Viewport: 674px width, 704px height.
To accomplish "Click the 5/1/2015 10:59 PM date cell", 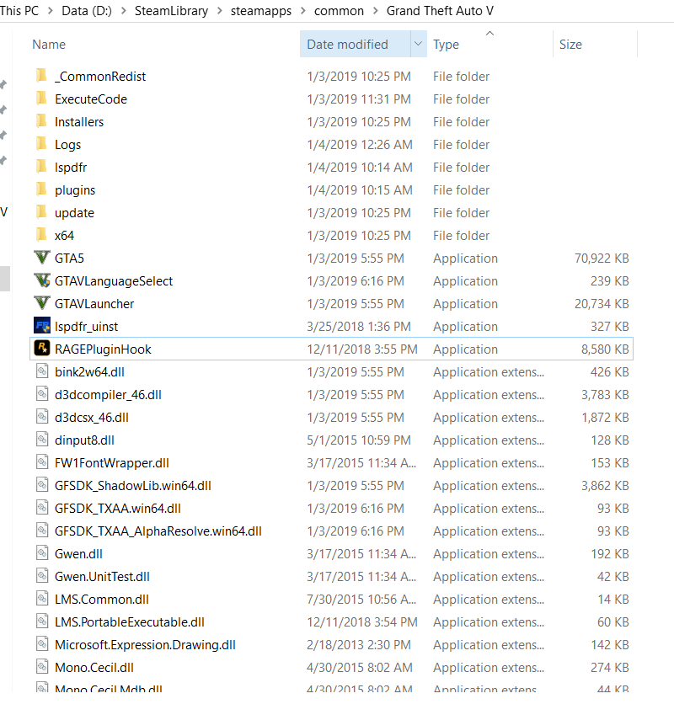I will [x=359, y=440].
